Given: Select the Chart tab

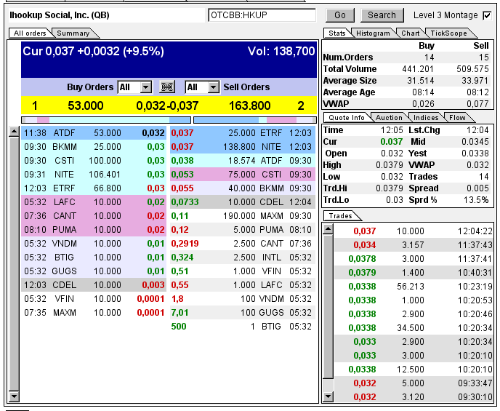Looking at the screenshot, I should pos(410,33).
